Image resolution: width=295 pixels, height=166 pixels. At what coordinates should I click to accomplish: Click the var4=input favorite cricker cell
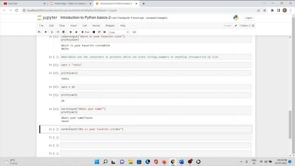click(156, 129)
